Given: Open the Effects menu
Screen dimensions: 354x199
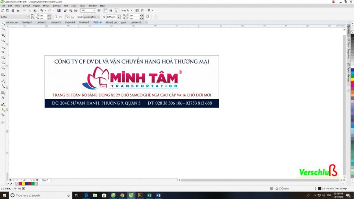Looking at the screenshot, I should point(46,6).
